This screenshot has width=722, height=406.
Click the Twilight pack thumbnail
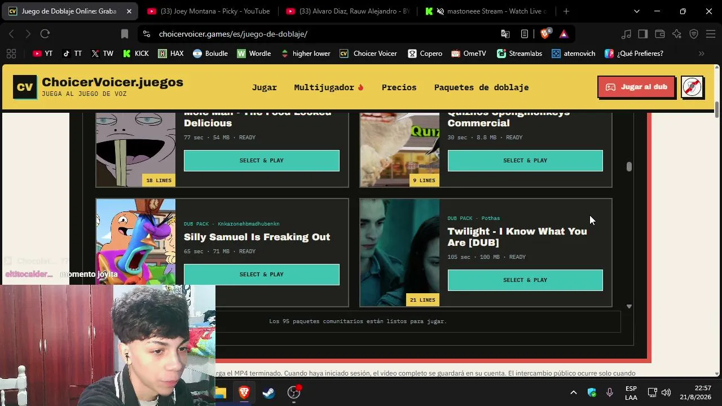399,253
